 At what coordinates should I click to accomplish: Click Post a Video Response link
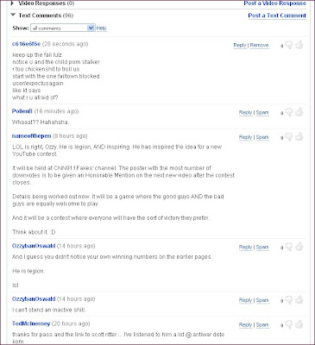click(x=274, y=3)
